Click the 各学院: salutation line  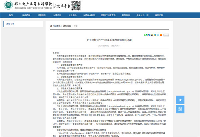[56, 53]
